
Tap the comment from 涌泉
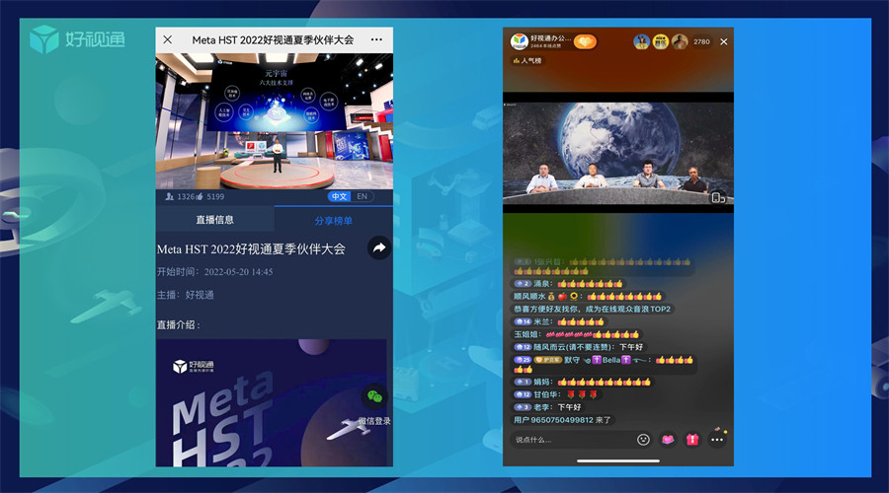[568, 284]
